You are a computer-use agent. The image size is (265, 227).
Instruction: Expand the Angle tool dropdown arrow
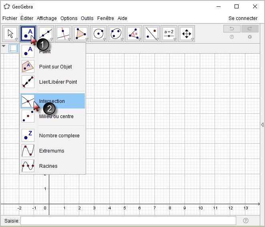tap(140, 39)
